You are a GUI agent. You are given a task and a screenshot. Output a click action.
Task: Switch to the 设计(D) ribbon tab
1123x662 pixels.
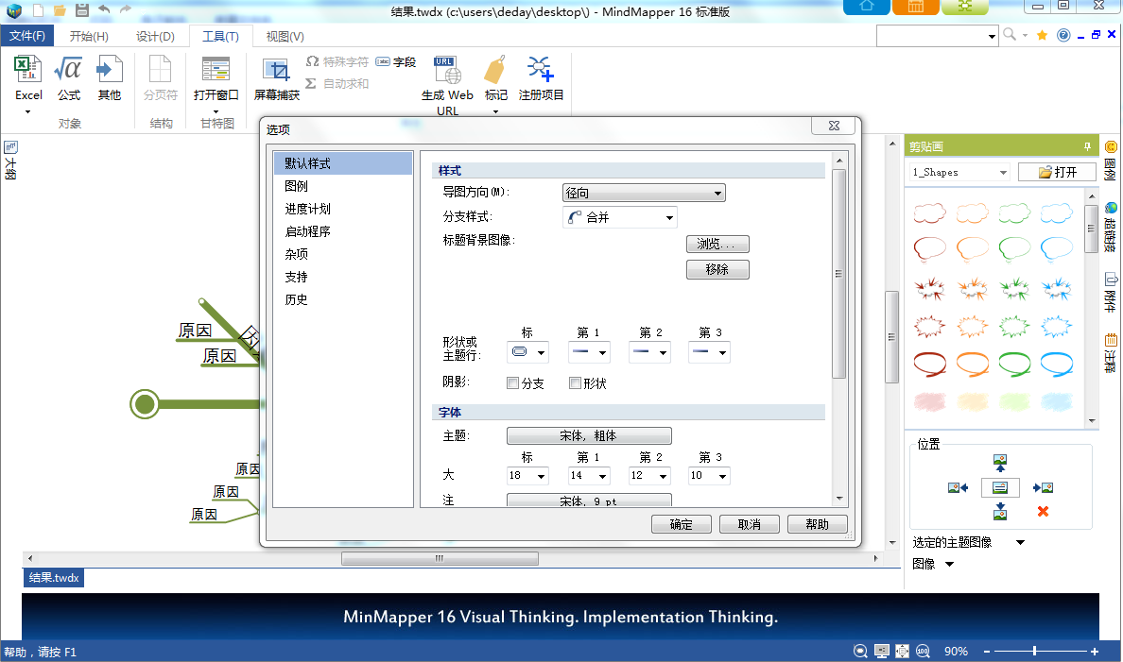coord(155,37)
